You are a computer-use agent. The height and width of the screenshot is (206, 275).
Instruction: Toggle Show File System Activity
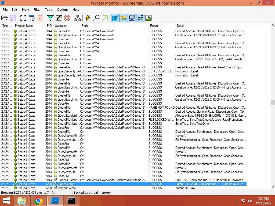point(124,18)
